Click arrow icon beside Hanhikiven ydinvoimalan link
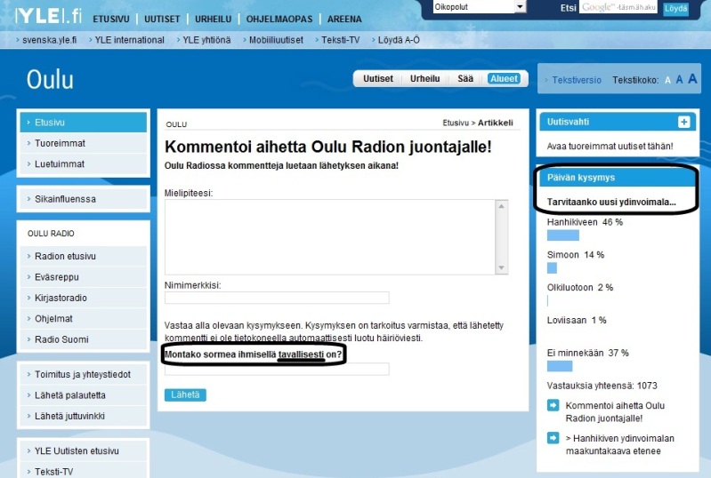 553,438
